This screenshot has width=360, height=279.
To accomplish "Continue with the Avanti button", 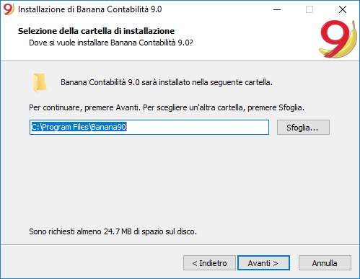I will tap(263, 263).
